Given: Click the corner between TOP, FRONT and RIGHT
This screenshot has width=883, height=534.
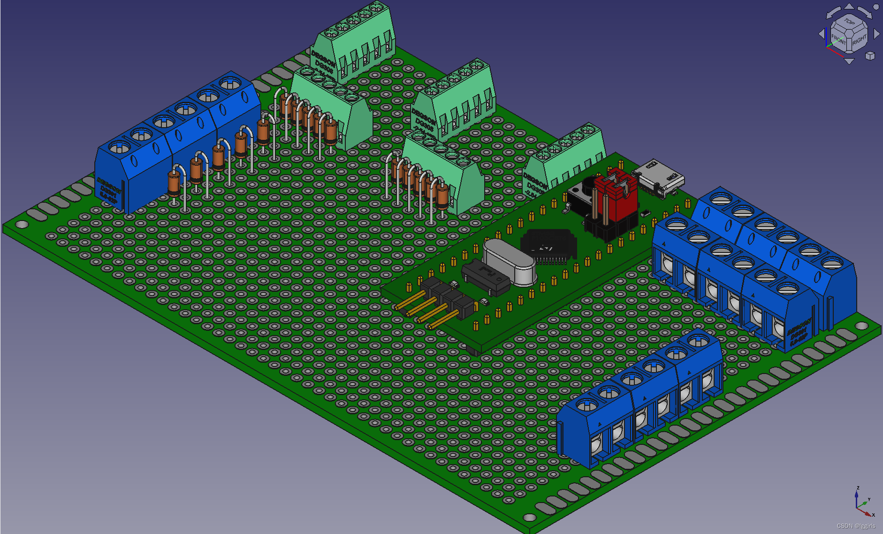Looking at the screenshot, I should pyautogui.click(x=850, y=33).
